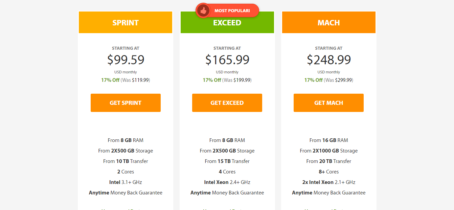
Task: Click the Was $299.99 text under Mach
Action: [x=339, y=80]
